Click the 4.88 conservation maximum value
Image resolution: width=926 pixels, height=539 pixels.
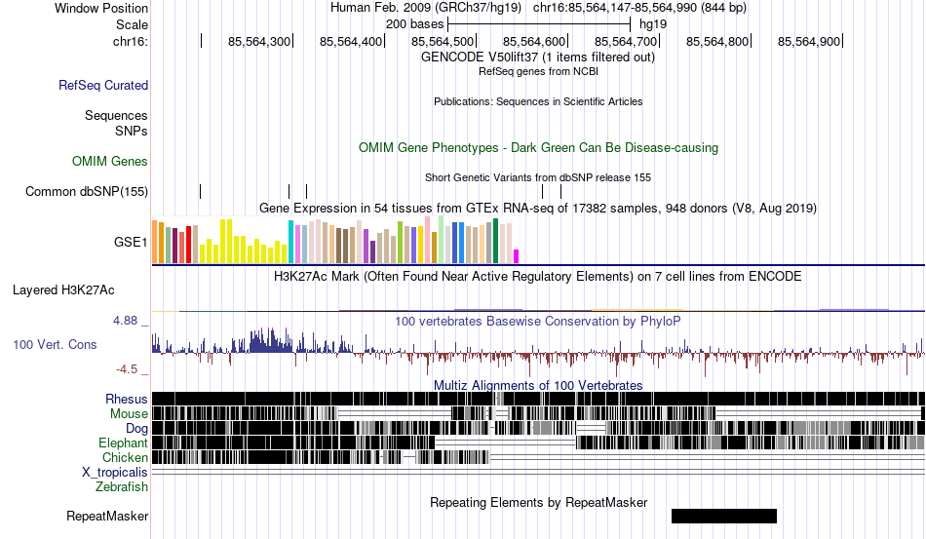125,321
